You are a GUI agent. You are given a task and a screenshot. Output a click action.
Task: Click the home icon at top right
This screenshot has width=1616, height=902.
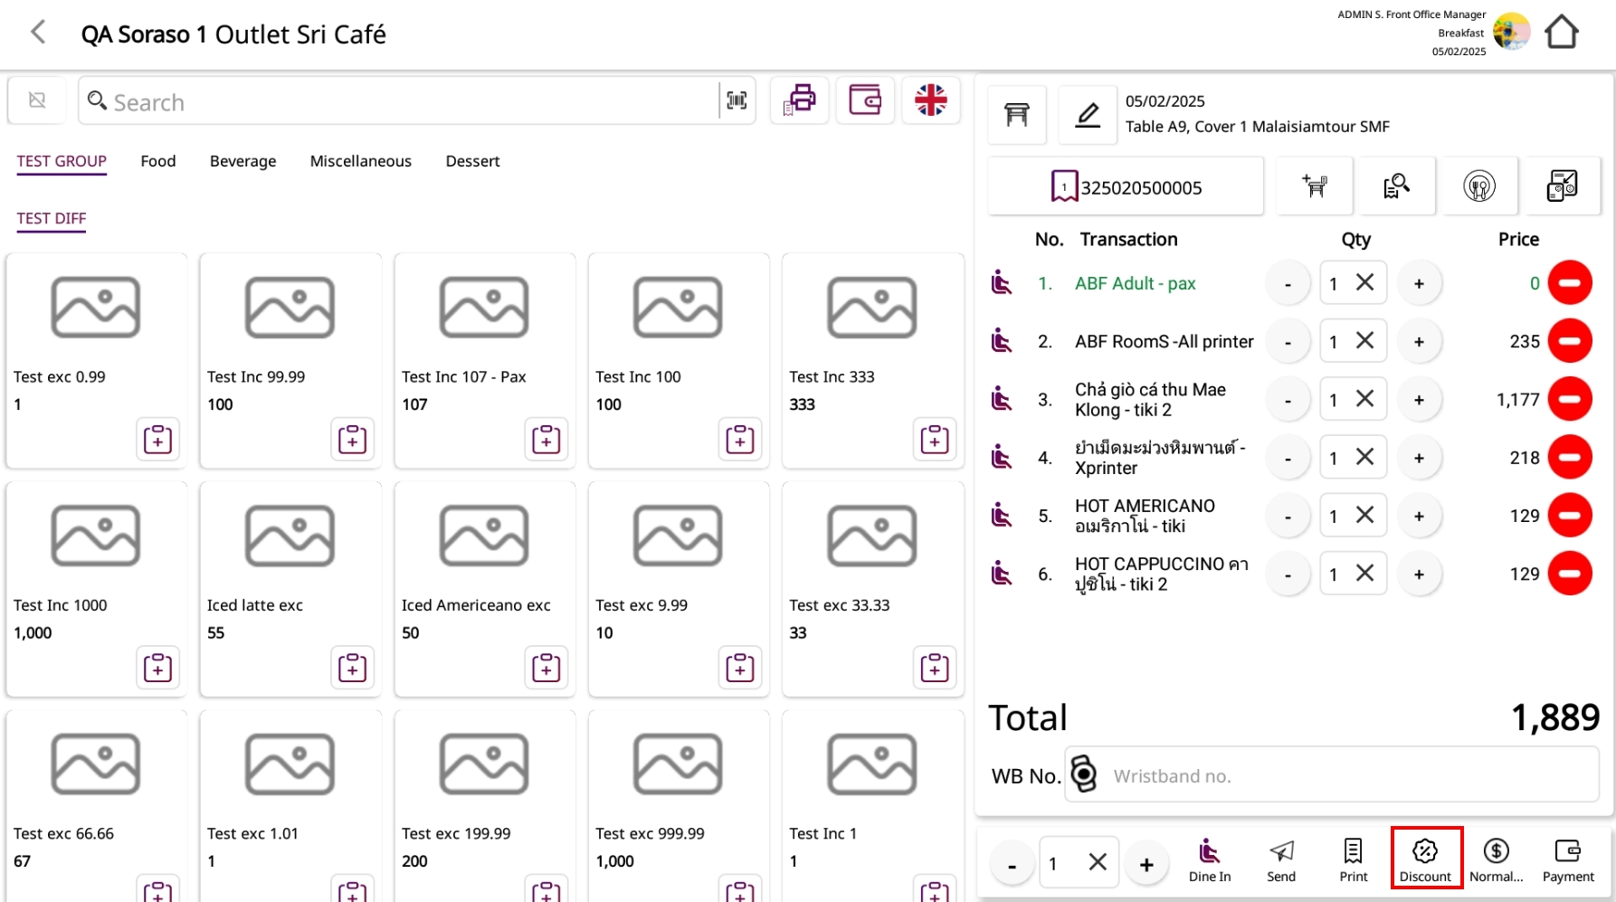(1561, 33)
